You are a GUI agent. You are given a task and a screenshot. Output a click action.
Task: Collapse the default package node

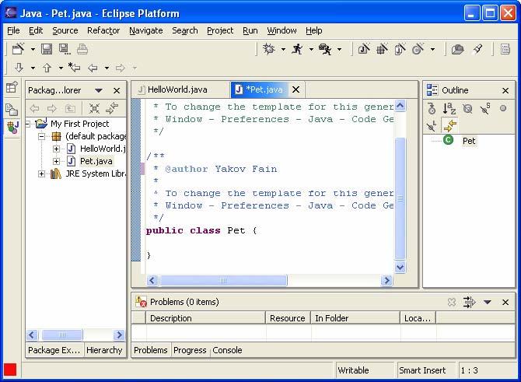click(x=41, y=136)
